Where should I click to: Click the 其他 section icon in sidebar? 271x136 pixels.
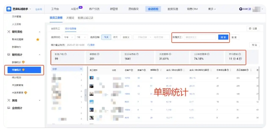tap(9, 100)
